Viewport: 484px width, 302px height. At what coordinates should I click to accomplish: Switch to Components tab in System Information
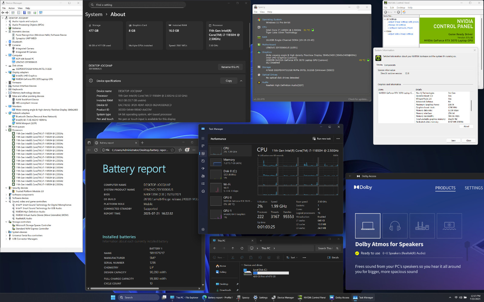click(390, 65)
